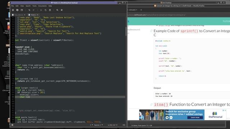Screen dimensions: 230x129
Task: Click the 'typedef enum' line in the code
Action: [23, 47]
